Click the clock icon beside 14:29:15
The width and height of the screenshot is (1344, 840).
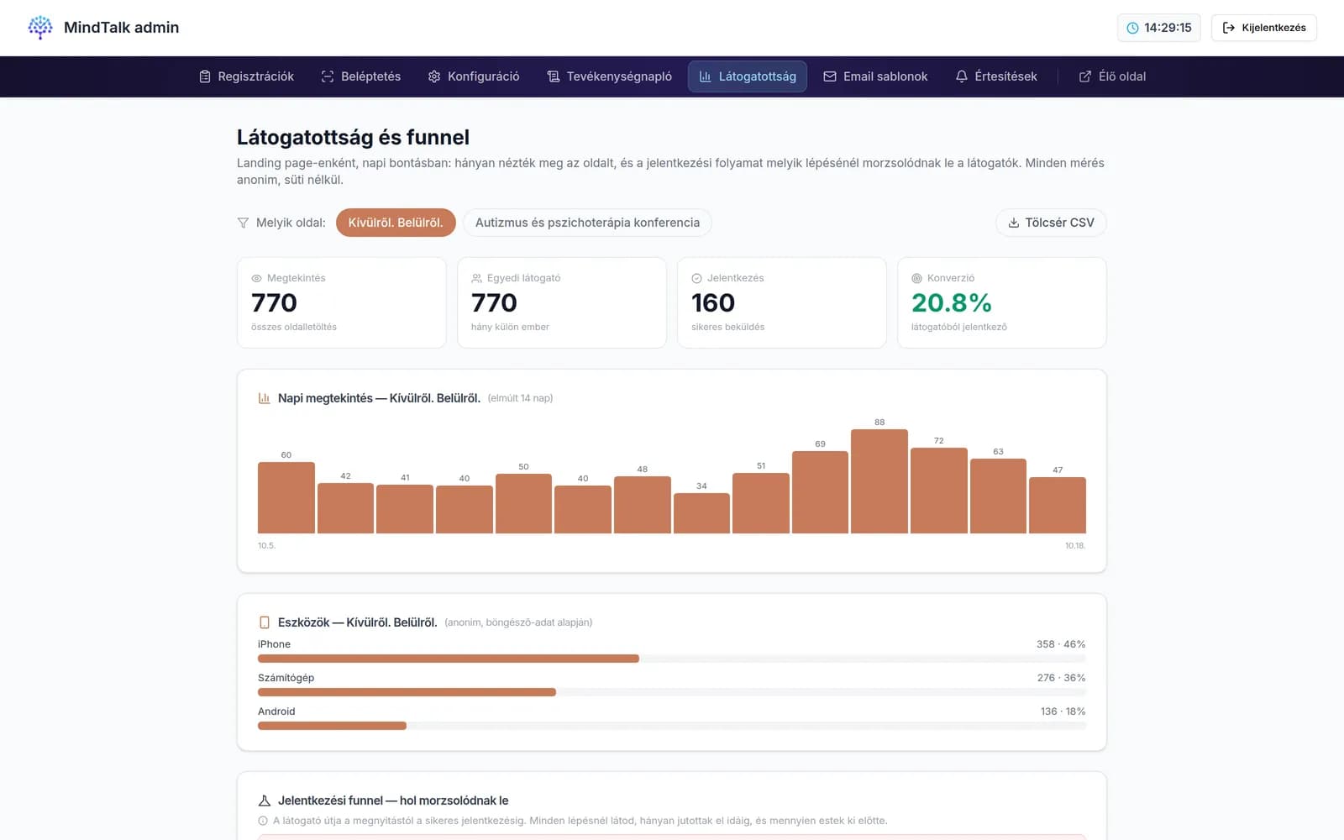point(1132,28)
